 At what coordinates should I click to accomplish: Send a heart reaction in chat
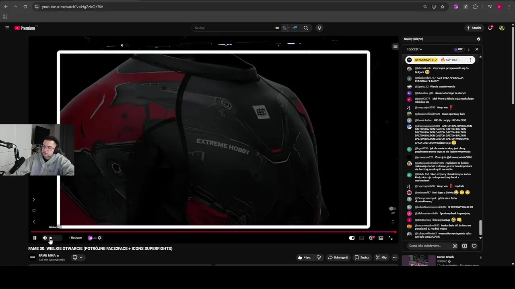[474, 246]
